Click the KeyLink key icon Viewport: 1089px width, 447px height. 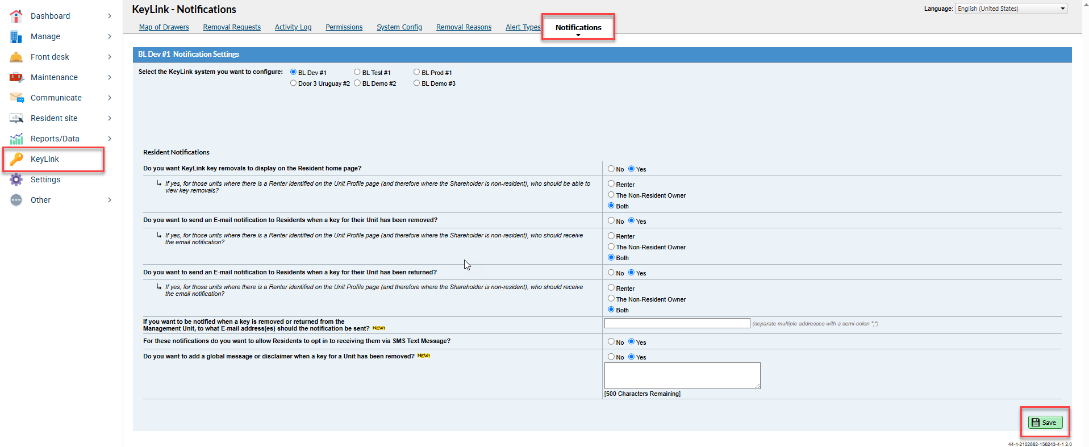(x=16, y=159)
